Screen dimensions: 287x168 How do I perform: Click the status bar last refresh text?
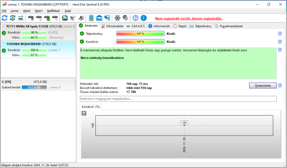[35, 165]
